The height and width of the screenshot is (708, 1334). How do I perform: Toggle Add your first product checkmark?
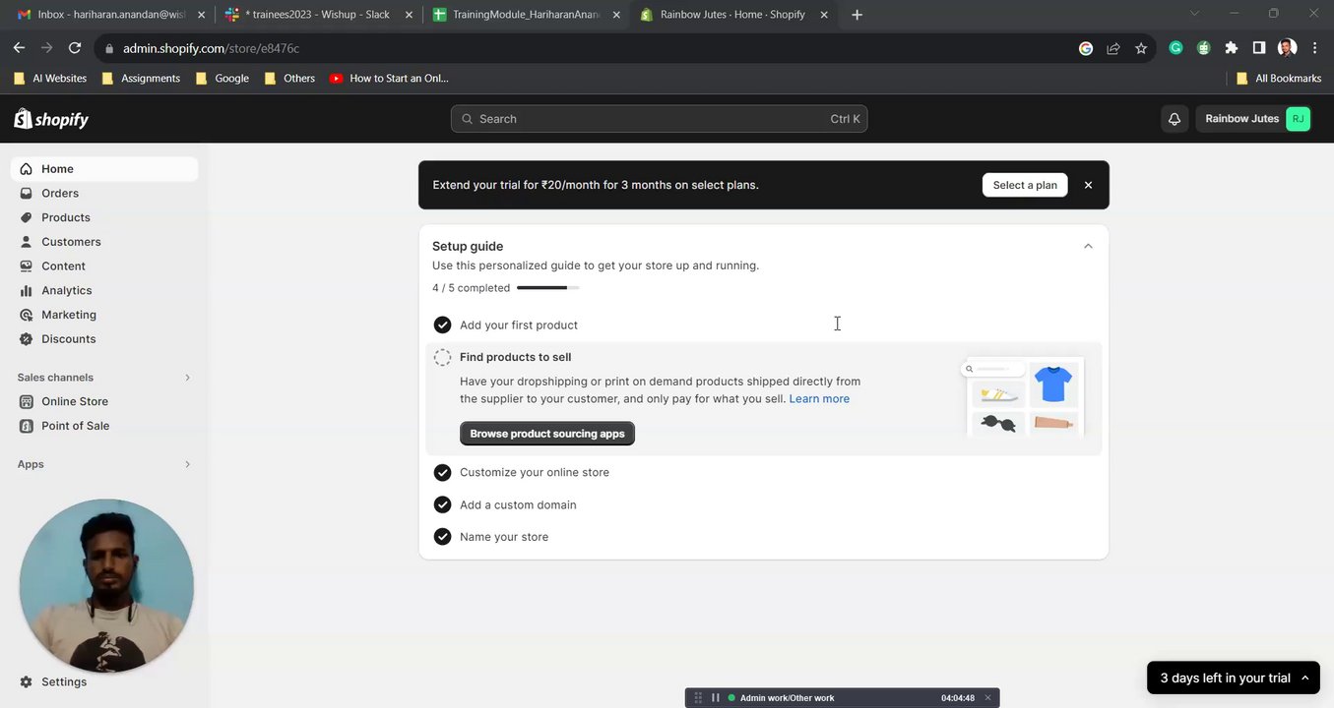tap(442, 324)
